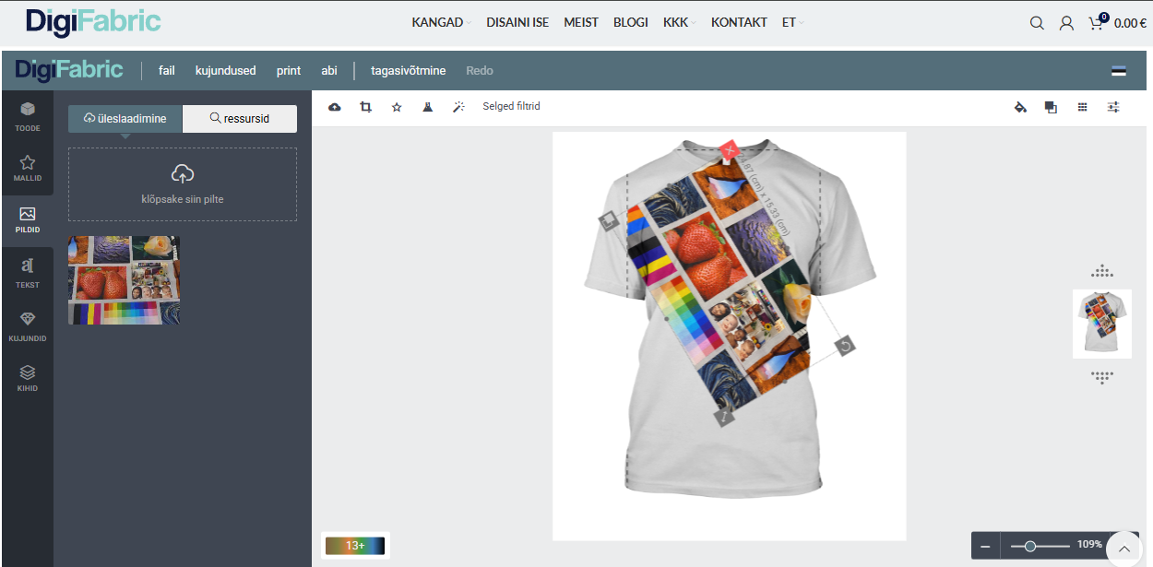
Task: Click the crop tool icon
Action: [365, 107]
